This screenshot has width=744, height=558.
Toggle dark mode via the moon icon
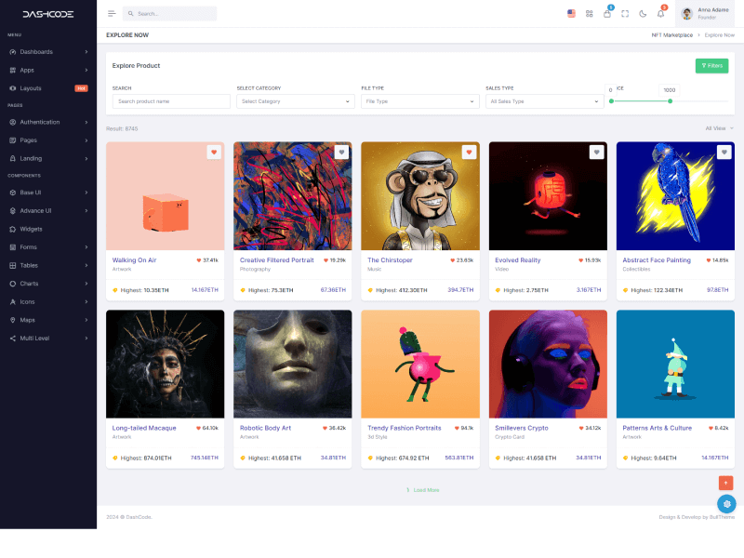[643, 14]
